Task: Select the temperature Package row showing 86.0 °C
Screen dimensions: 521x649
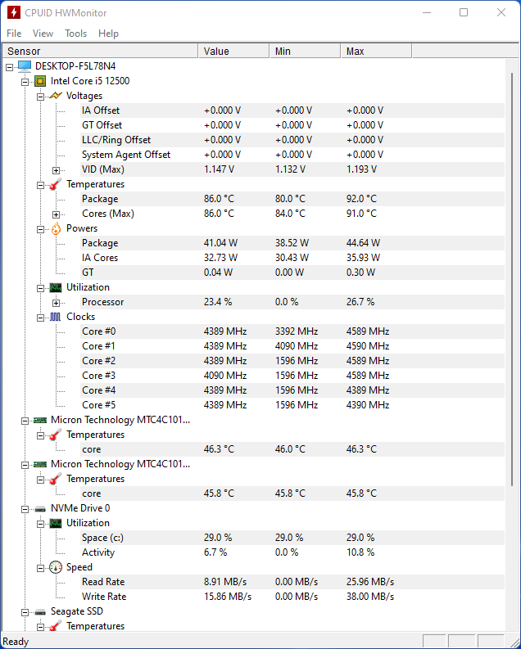Action: click(x=292, y=199)
